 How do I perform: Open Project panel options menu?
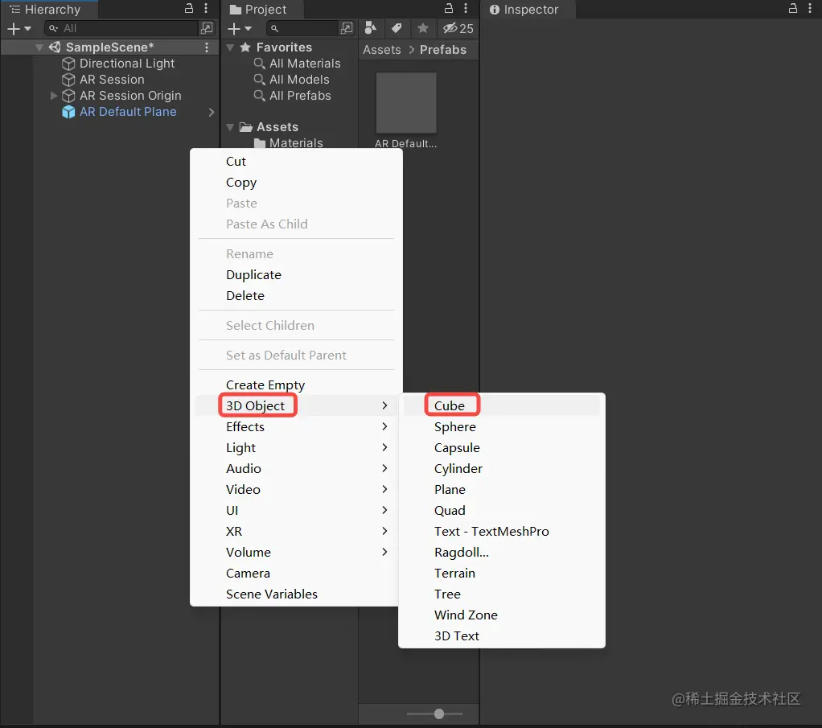[x=466, y=8]
